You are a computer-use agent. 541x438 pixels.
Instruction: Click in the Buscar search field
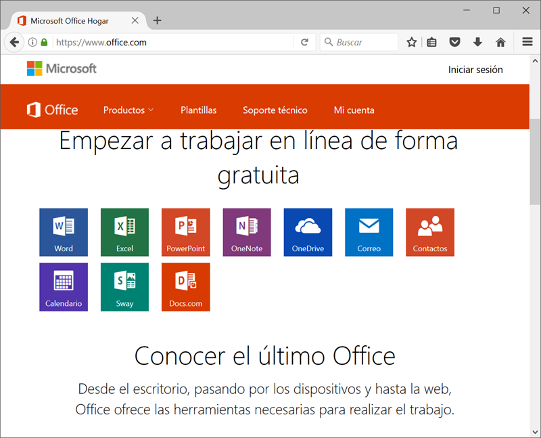tap(359, 42)
